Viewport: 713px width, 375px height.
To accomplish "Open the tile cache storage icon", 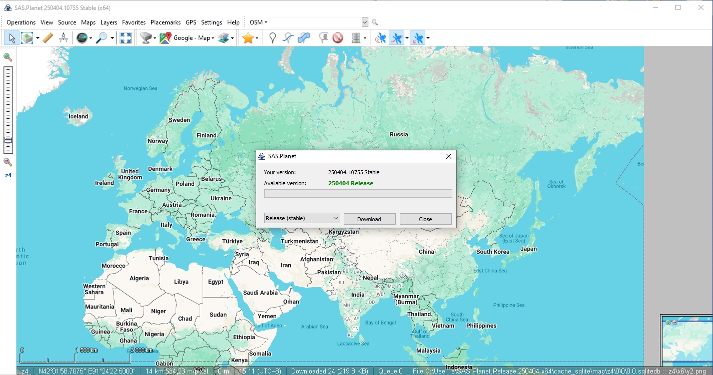I will (x=357, y=37).
